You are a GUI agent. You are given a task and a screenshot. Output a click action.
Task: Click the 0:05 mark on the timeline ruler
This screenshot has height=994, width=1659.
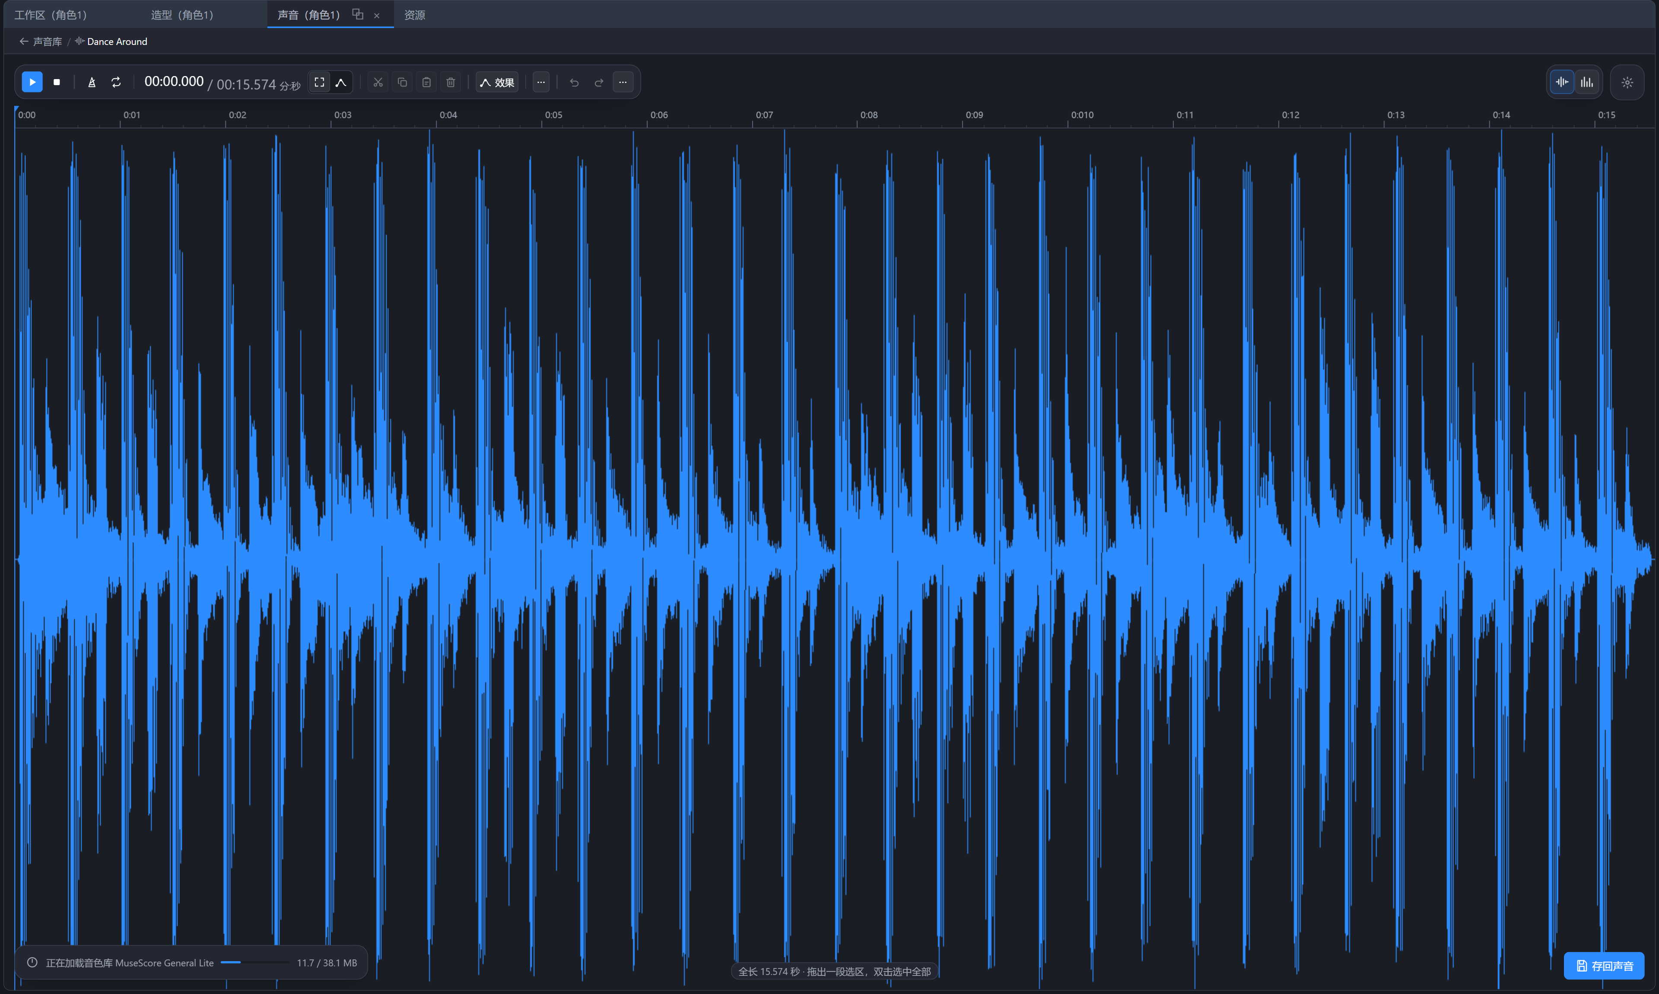click(x=554, y=115)
